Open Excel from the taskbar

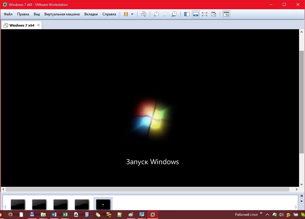point(65,215)
